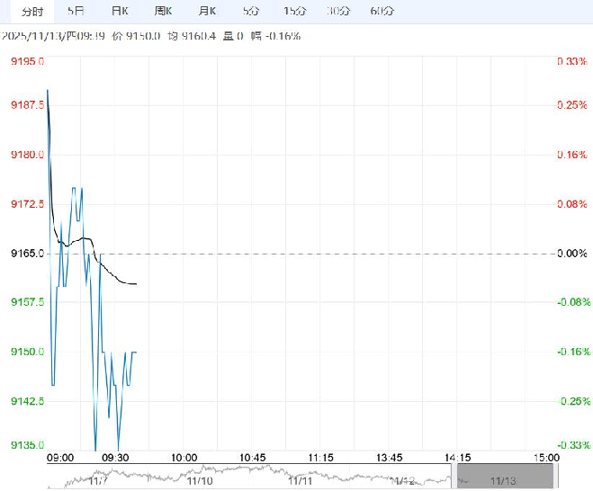Select 11/11 on the overview timeline
The image size is (593, 491).
pos(301,481)
